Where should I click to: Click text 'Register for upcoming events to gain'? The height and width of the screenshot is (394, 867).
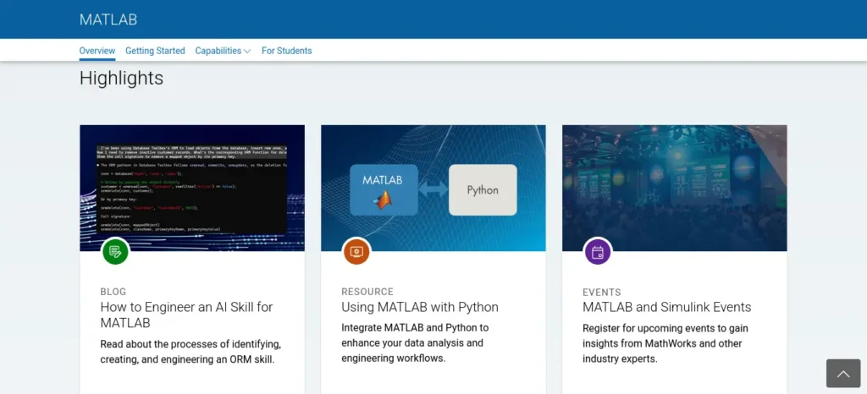pos(665,328)
